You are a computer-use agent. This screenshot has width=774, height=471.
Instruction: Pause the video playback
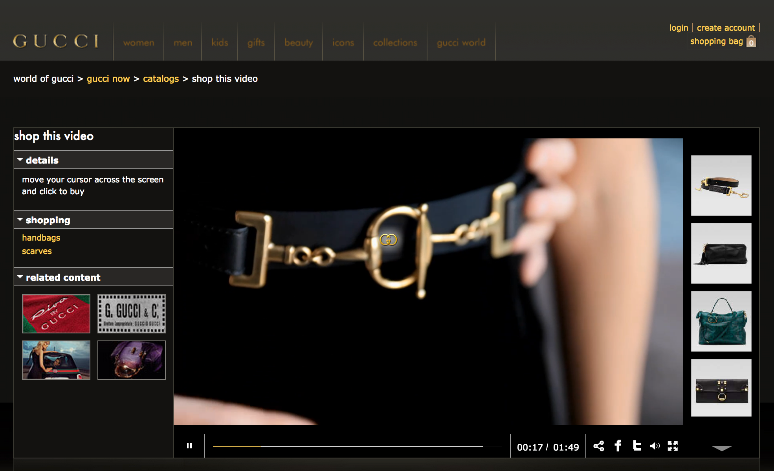189,445
